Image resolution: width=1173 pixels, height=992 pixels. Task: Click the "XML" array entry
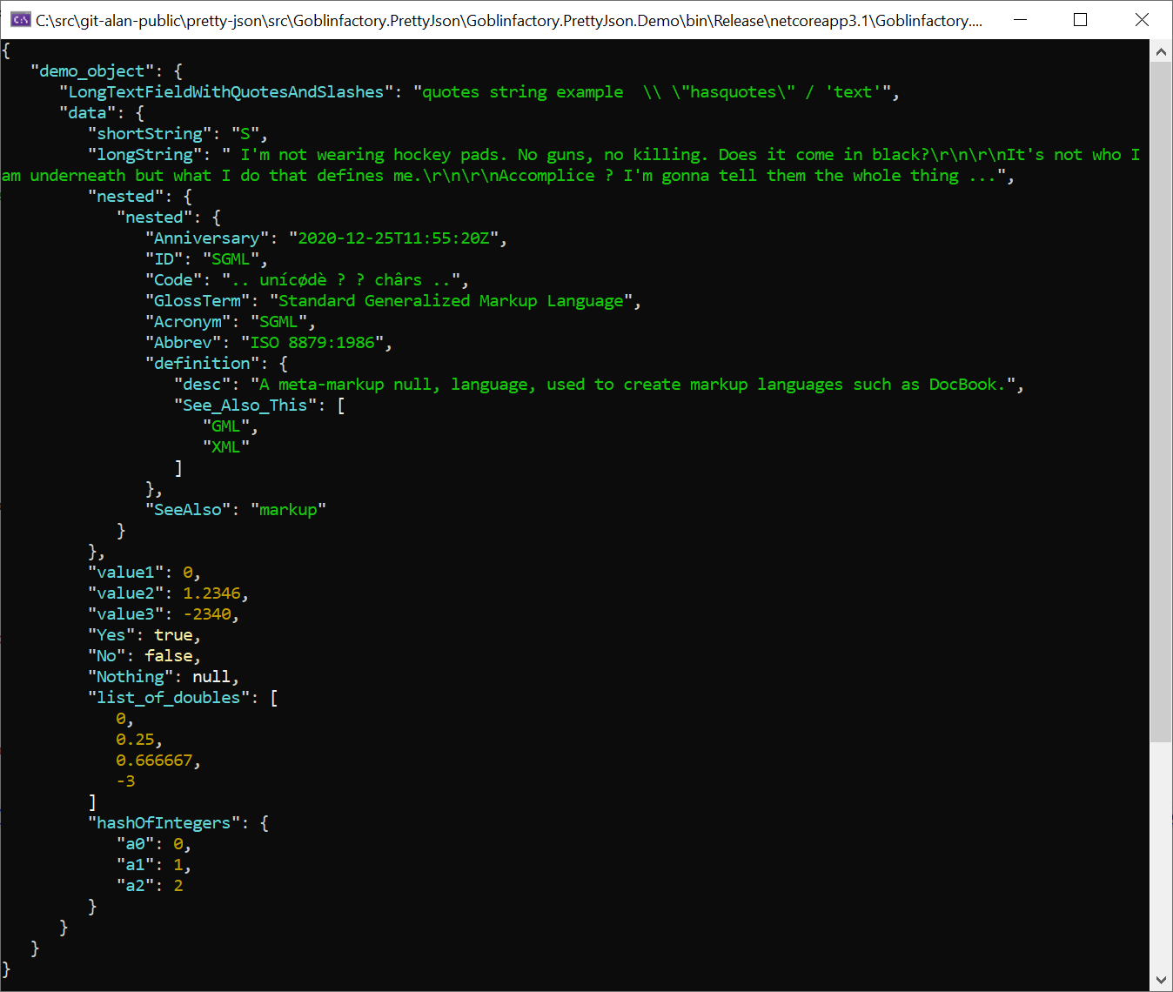coord(225,447)
